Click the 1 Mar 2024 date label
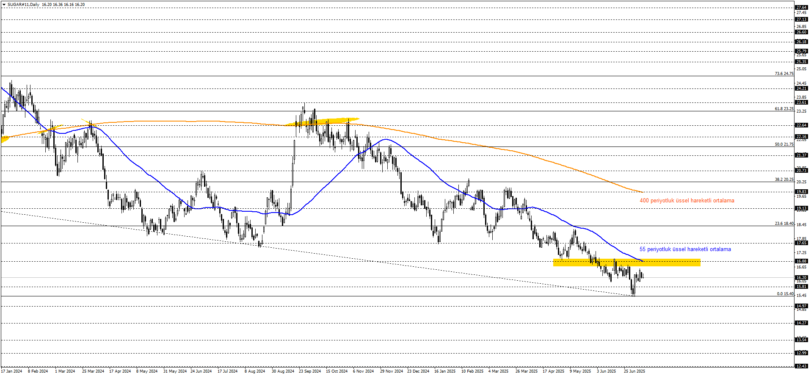The image size is (811, 376). pos(65,371)
